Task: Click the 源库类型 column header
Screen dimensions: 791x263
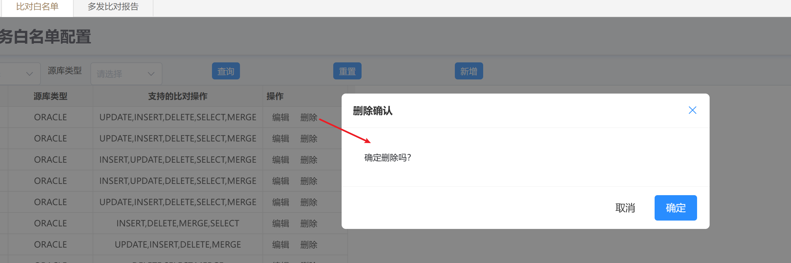Action: 51,96
